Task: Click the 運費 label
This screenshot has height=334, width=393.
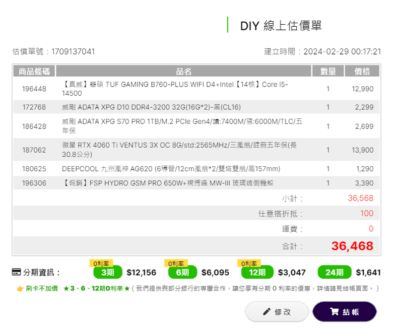Action: coord(292,229)
